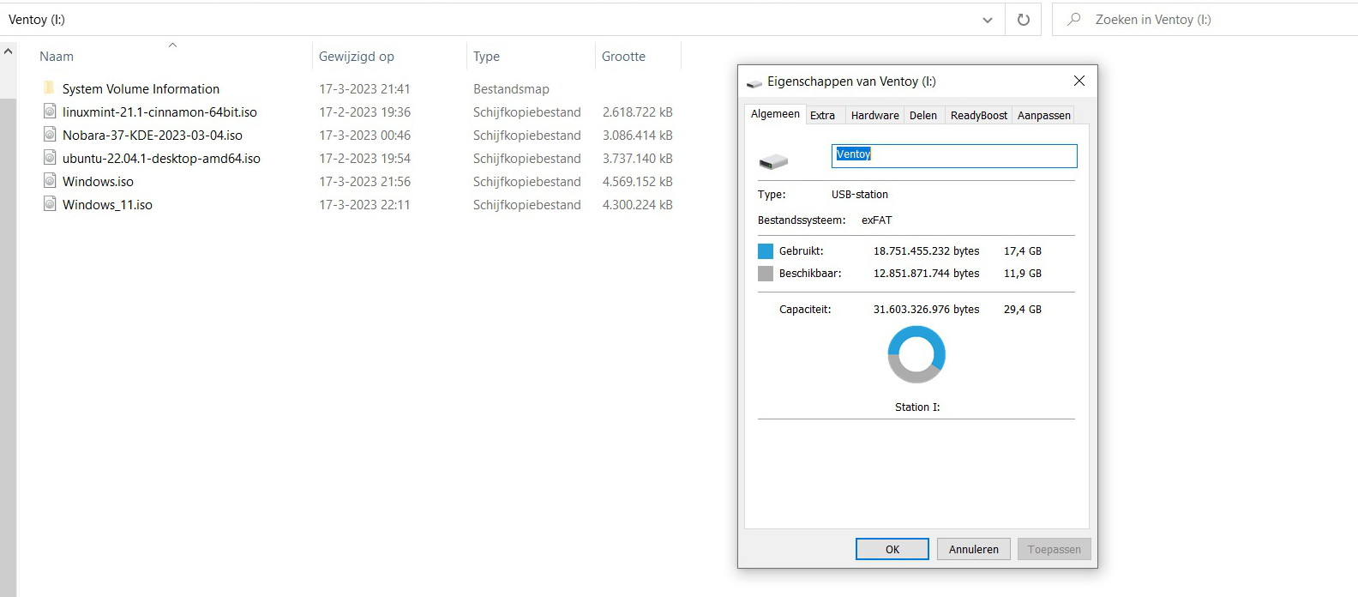Select the file name linuxmint-21.1-cinnamon-64bit.iso
Viewport: 1358px width, 597px height.
coord(159,112)
